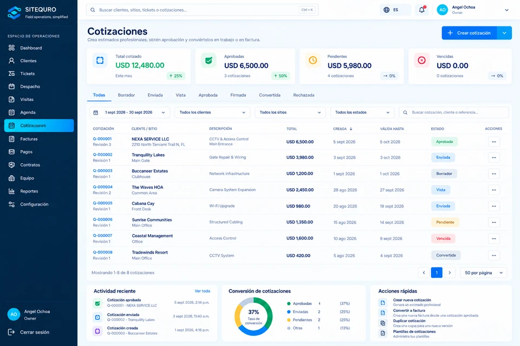
Task: Open actions menu for Q-000007
Action: click(x=494, y=238)
